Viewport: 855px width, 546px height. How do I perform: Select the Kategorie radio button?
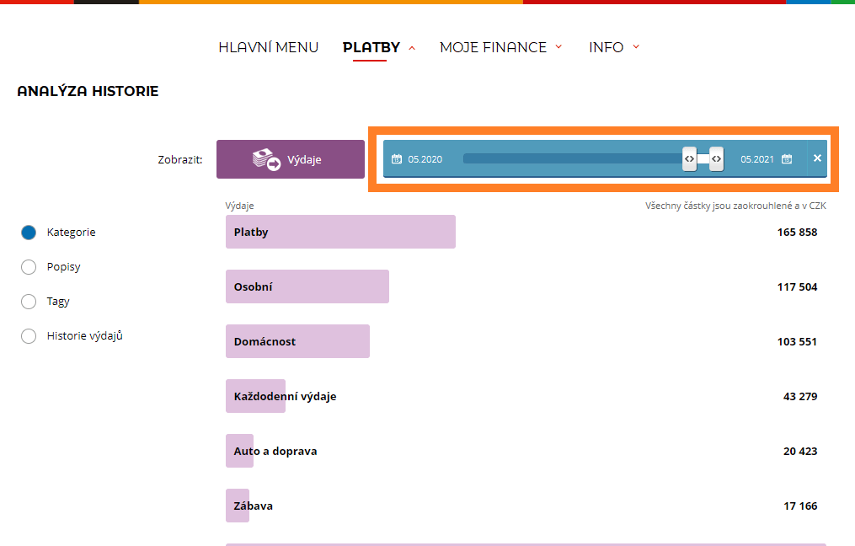click(x=29, y=233)
